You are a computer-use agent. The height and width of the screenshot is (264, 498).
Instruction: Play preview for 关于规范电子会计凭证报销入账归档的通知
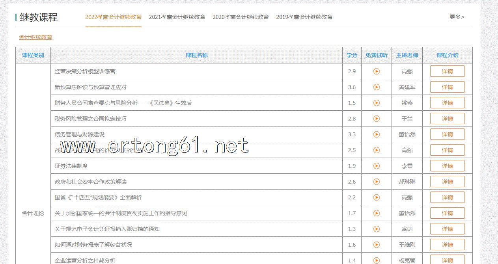(x=376, y=229)
